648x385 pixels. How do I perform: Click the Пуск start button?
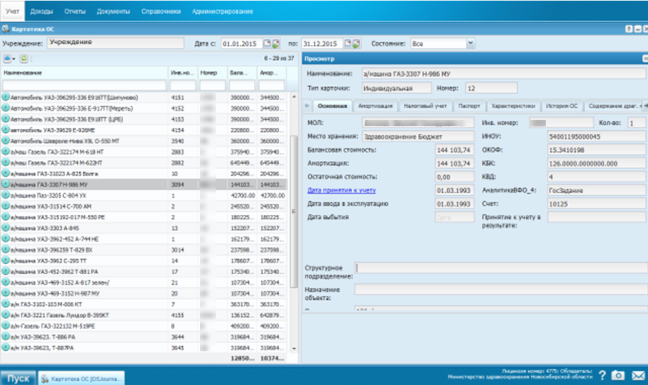tap(18, 378)
